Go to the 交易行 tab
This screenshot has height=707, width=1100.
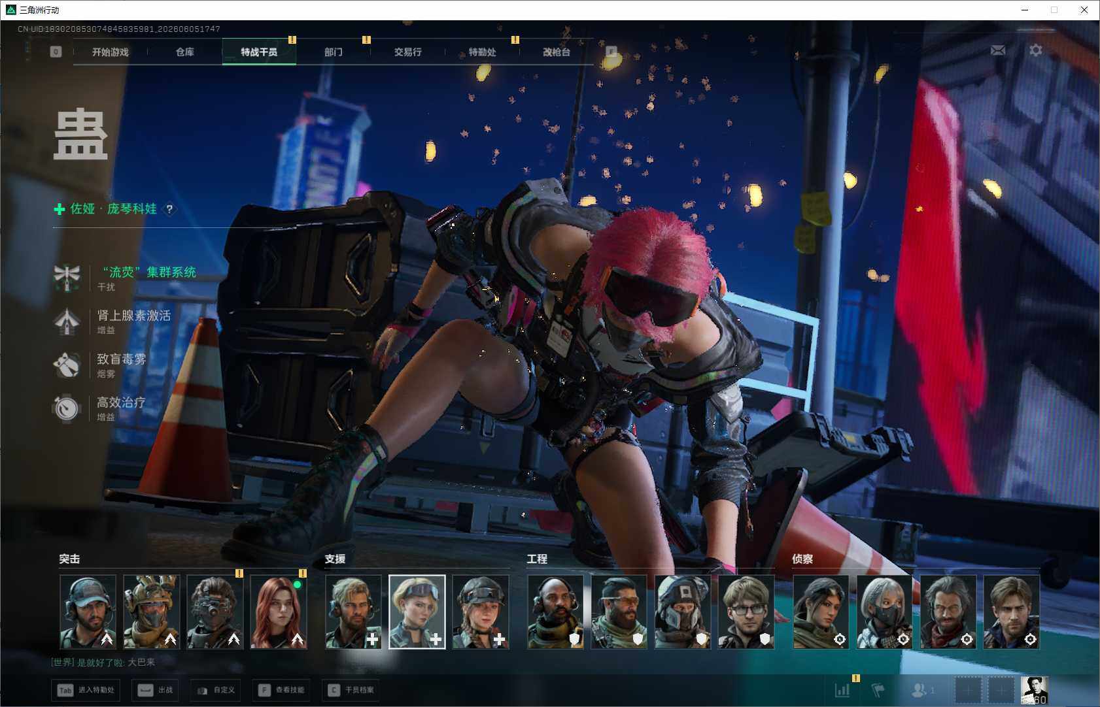pos(408,52)
